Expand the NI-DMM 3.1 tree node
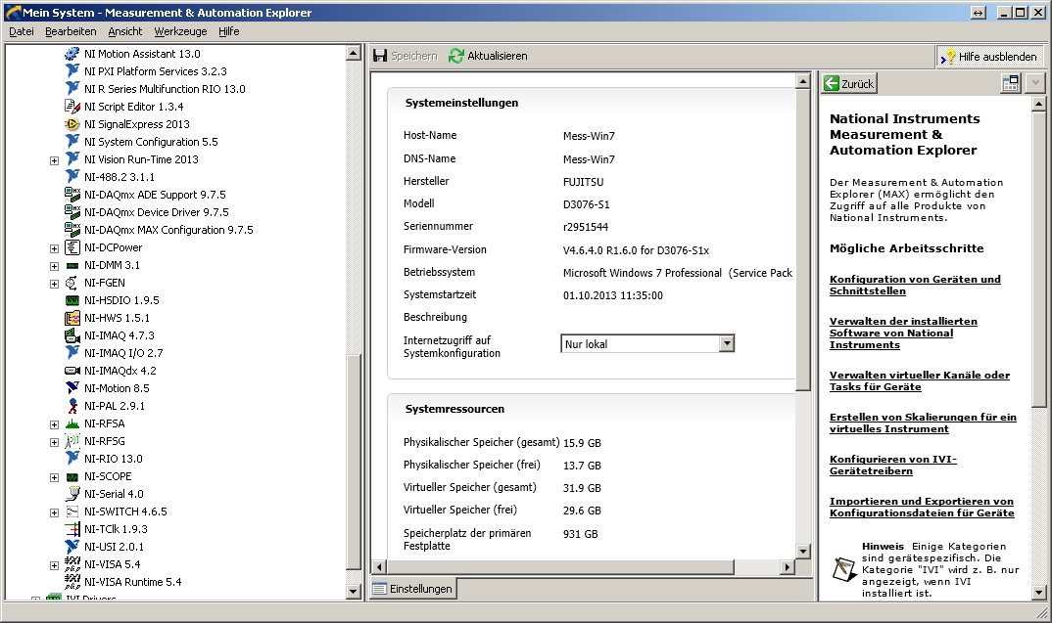 [54, 266]
